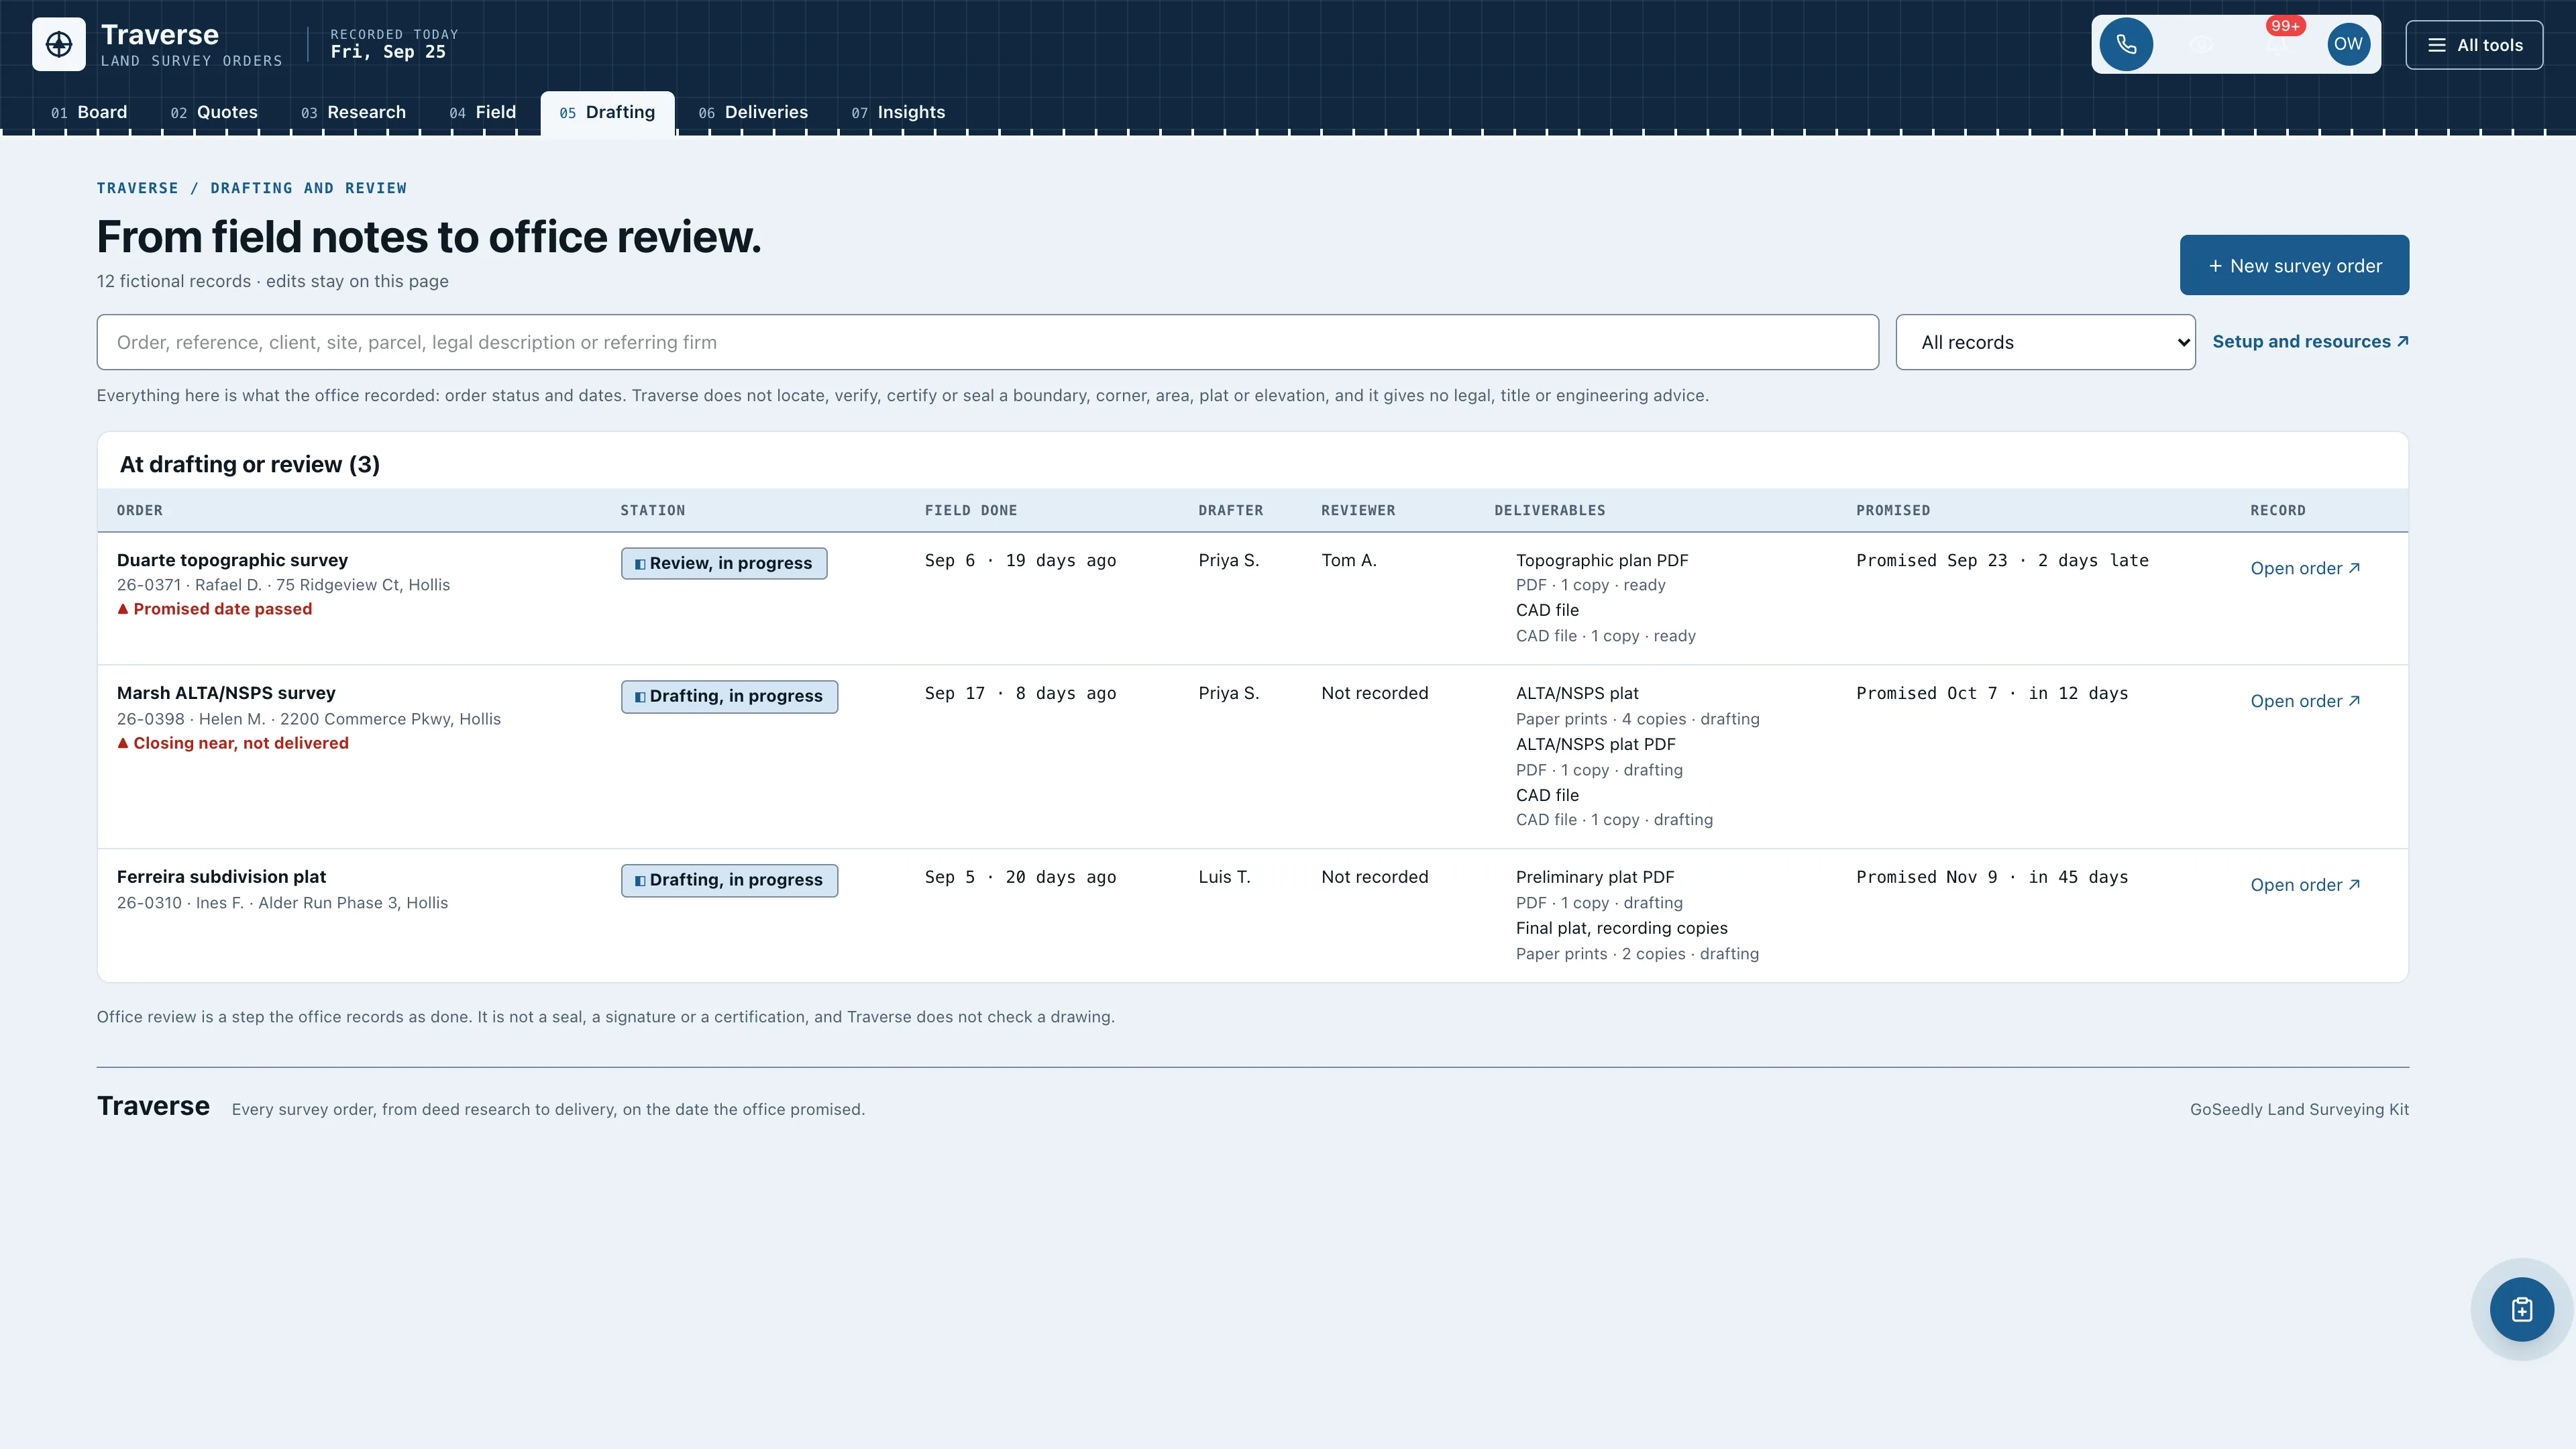The height and width of the screenshot is (1449, 2576).
Task: Click the Ferreira subdivision plat title
Action: point(221,877)
